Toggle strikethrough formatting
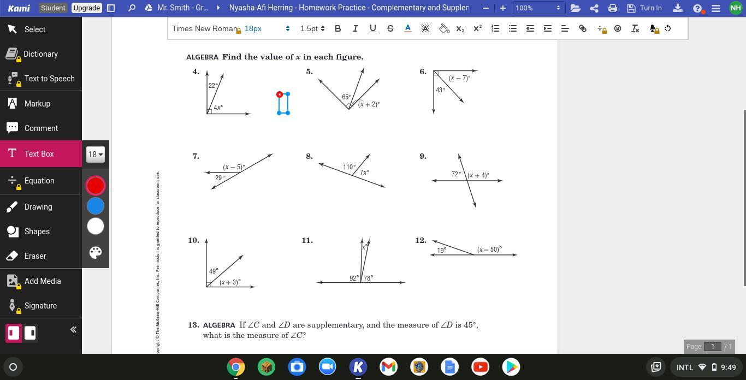746x380 pixels. (x=390, y=28)
